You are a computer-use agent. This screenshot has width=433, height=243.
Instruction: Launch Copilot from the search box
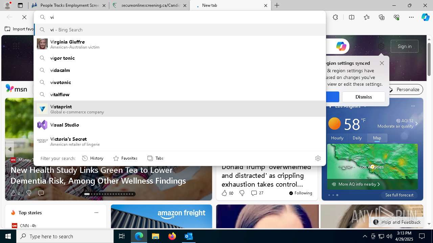coord(341,46)
